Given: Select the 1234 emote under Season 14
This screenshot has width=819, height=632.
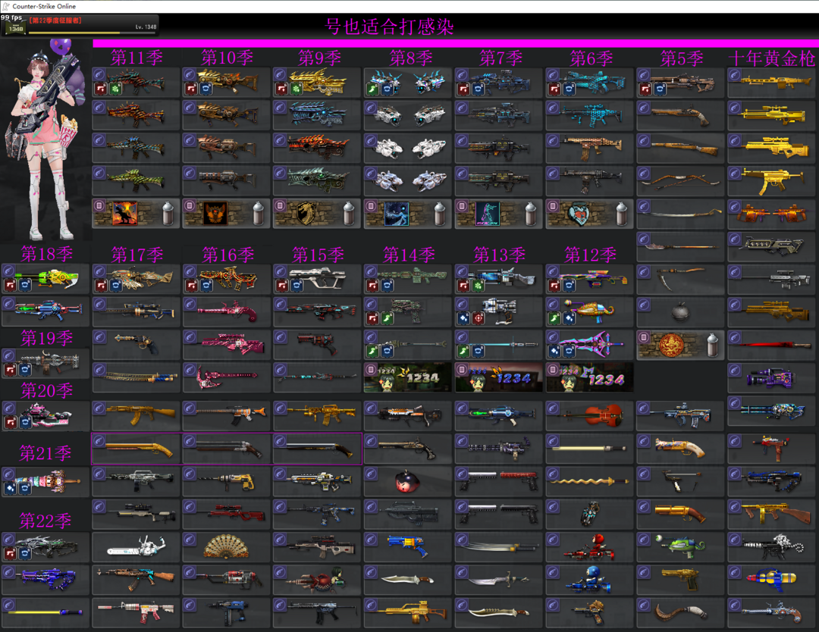Looking at the screenshot, I should 407,377.
